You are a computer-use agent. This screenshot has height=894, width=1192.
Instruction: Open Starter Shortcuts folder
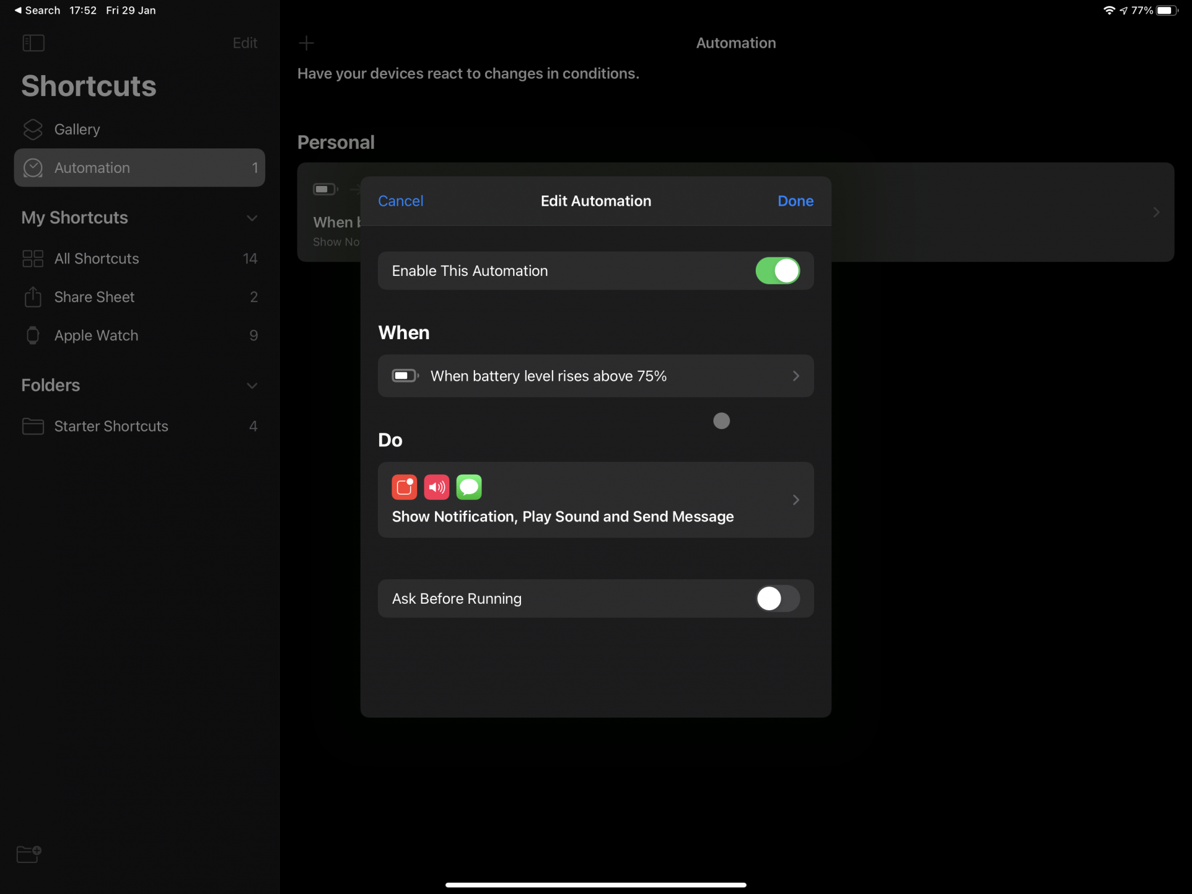pyautogui.click(x=111, y=426)
